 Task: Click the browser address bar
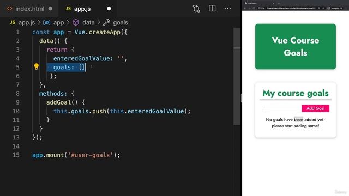point(292,8)
